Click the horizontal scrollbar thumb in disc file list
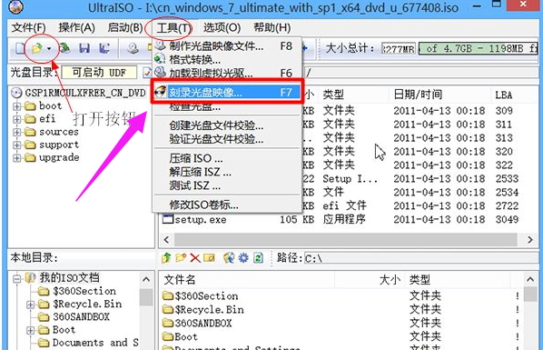This screenshot has width=543, height=350. (x=345, y=240)
